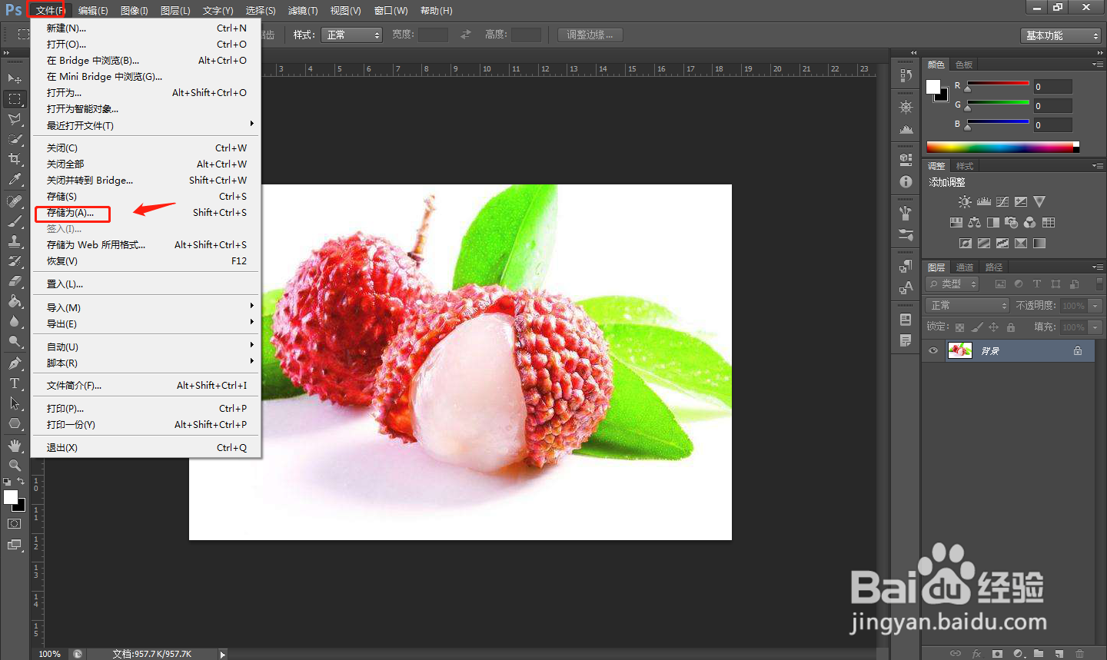Image resolution: width=1107 pixels, height=660 pixels.
Task: Open the 基本功能 workspace dropdown
Action: pyautogui.click(x=1062, y=35)
